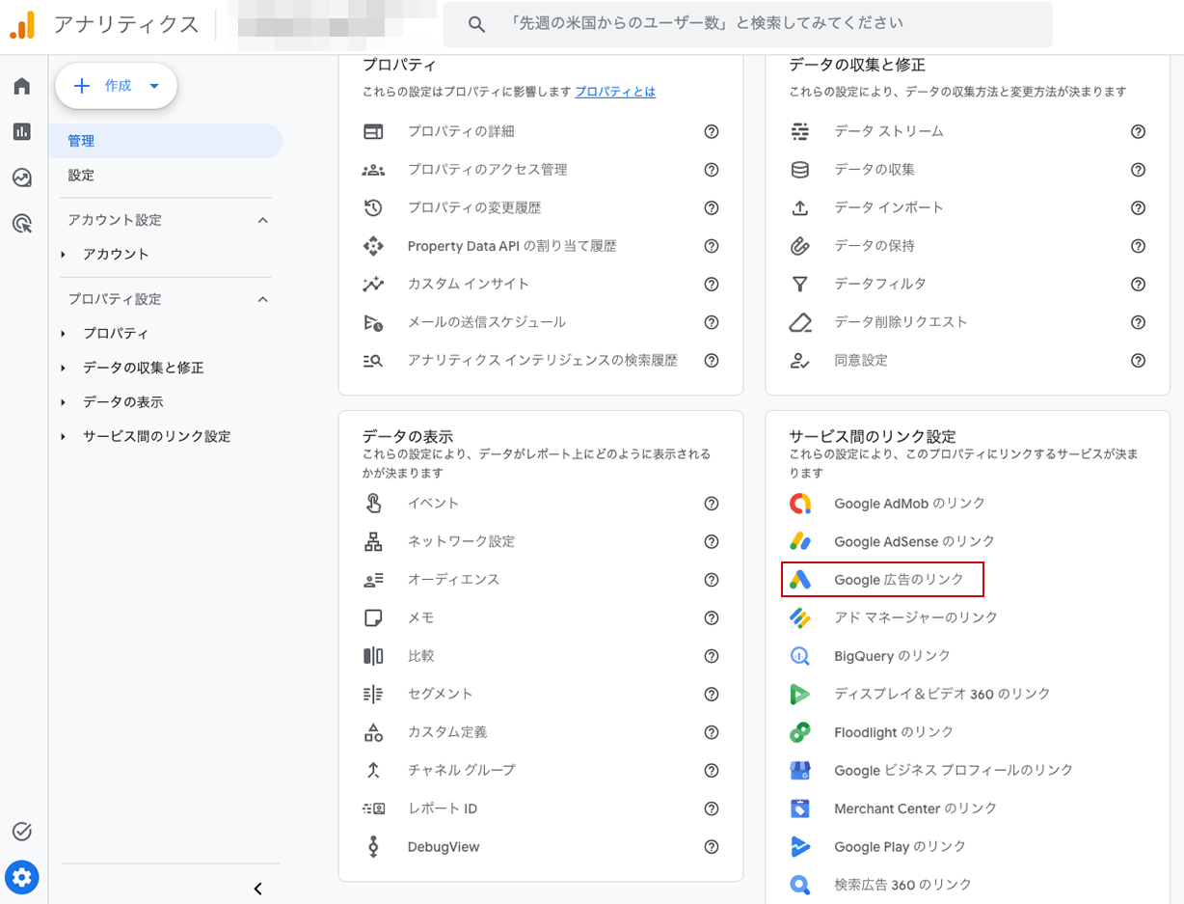
Task: Click help icon for データ ストリーム
Action: 1138,131
